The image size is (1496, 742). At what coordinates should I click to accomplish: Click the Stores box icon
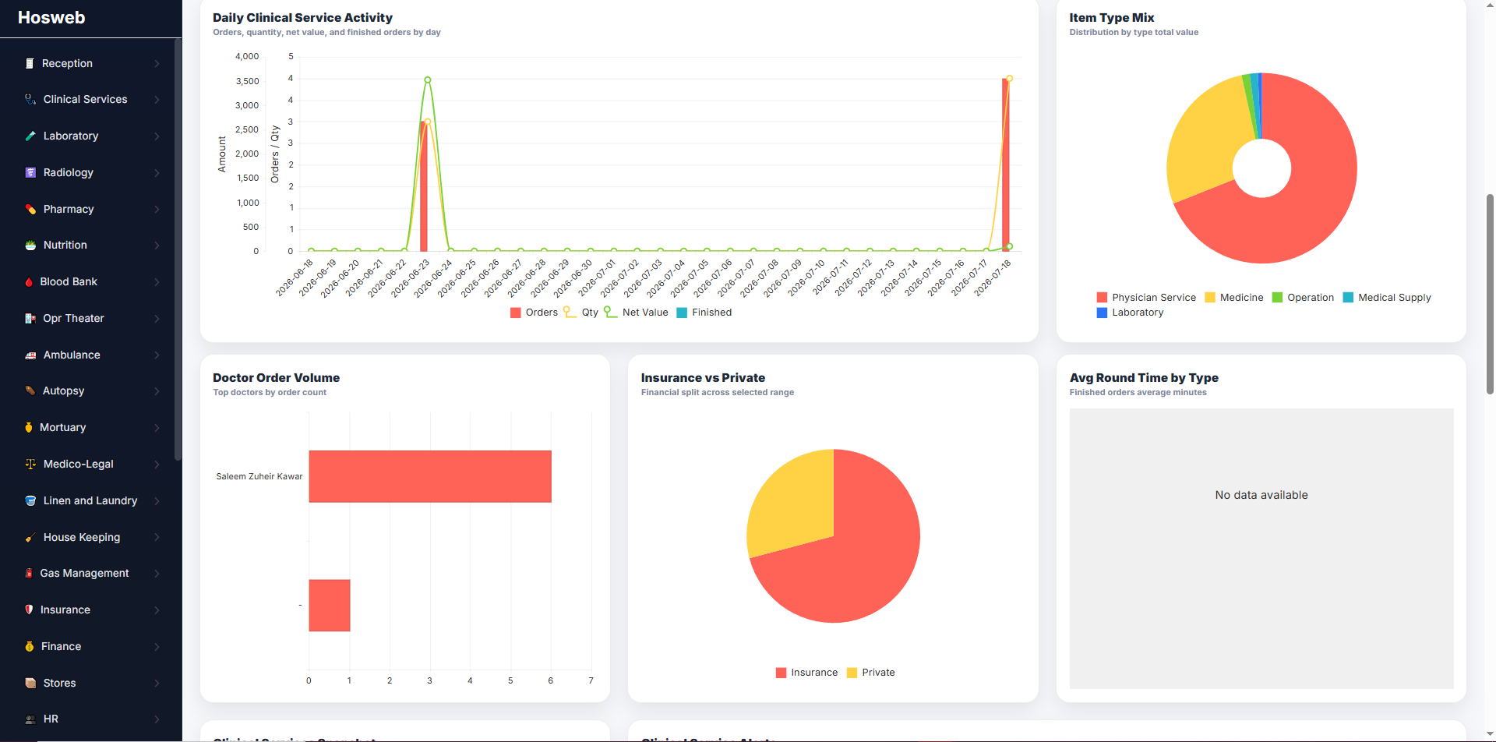pyautogui.click(x=30, y=684)
